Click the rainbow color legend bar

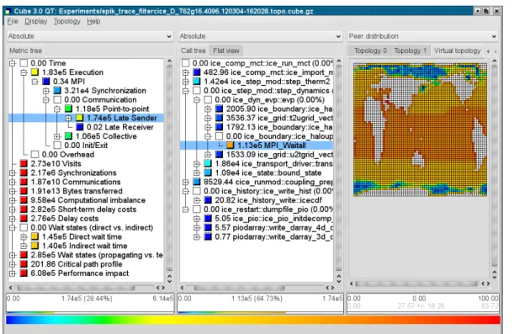pos(252,320)
